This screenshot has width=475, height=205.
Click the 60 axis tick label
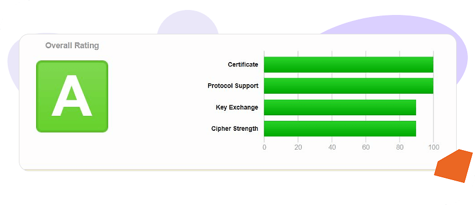tap(366, 147)
